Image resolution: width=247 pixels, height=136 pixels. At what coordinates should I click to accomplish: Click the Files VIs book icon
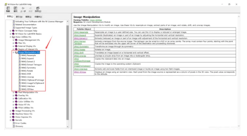tap(16, 43)
